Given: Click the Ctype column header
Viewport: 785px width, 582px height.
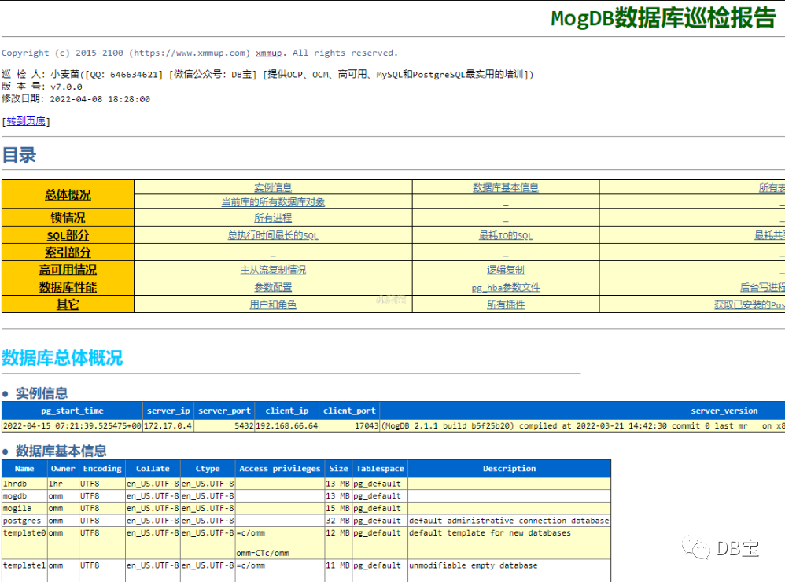Looking at the screenshot, I should (208, 469).
